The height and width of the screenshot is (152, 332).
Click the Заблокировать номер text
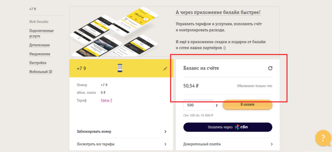[94, 131]
